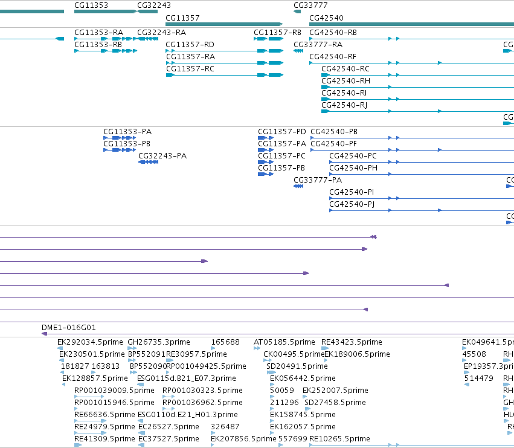The width and height of the screenshot is (514, 448).
Task: Select the CG11357-PC protein label
Action: 281,156
